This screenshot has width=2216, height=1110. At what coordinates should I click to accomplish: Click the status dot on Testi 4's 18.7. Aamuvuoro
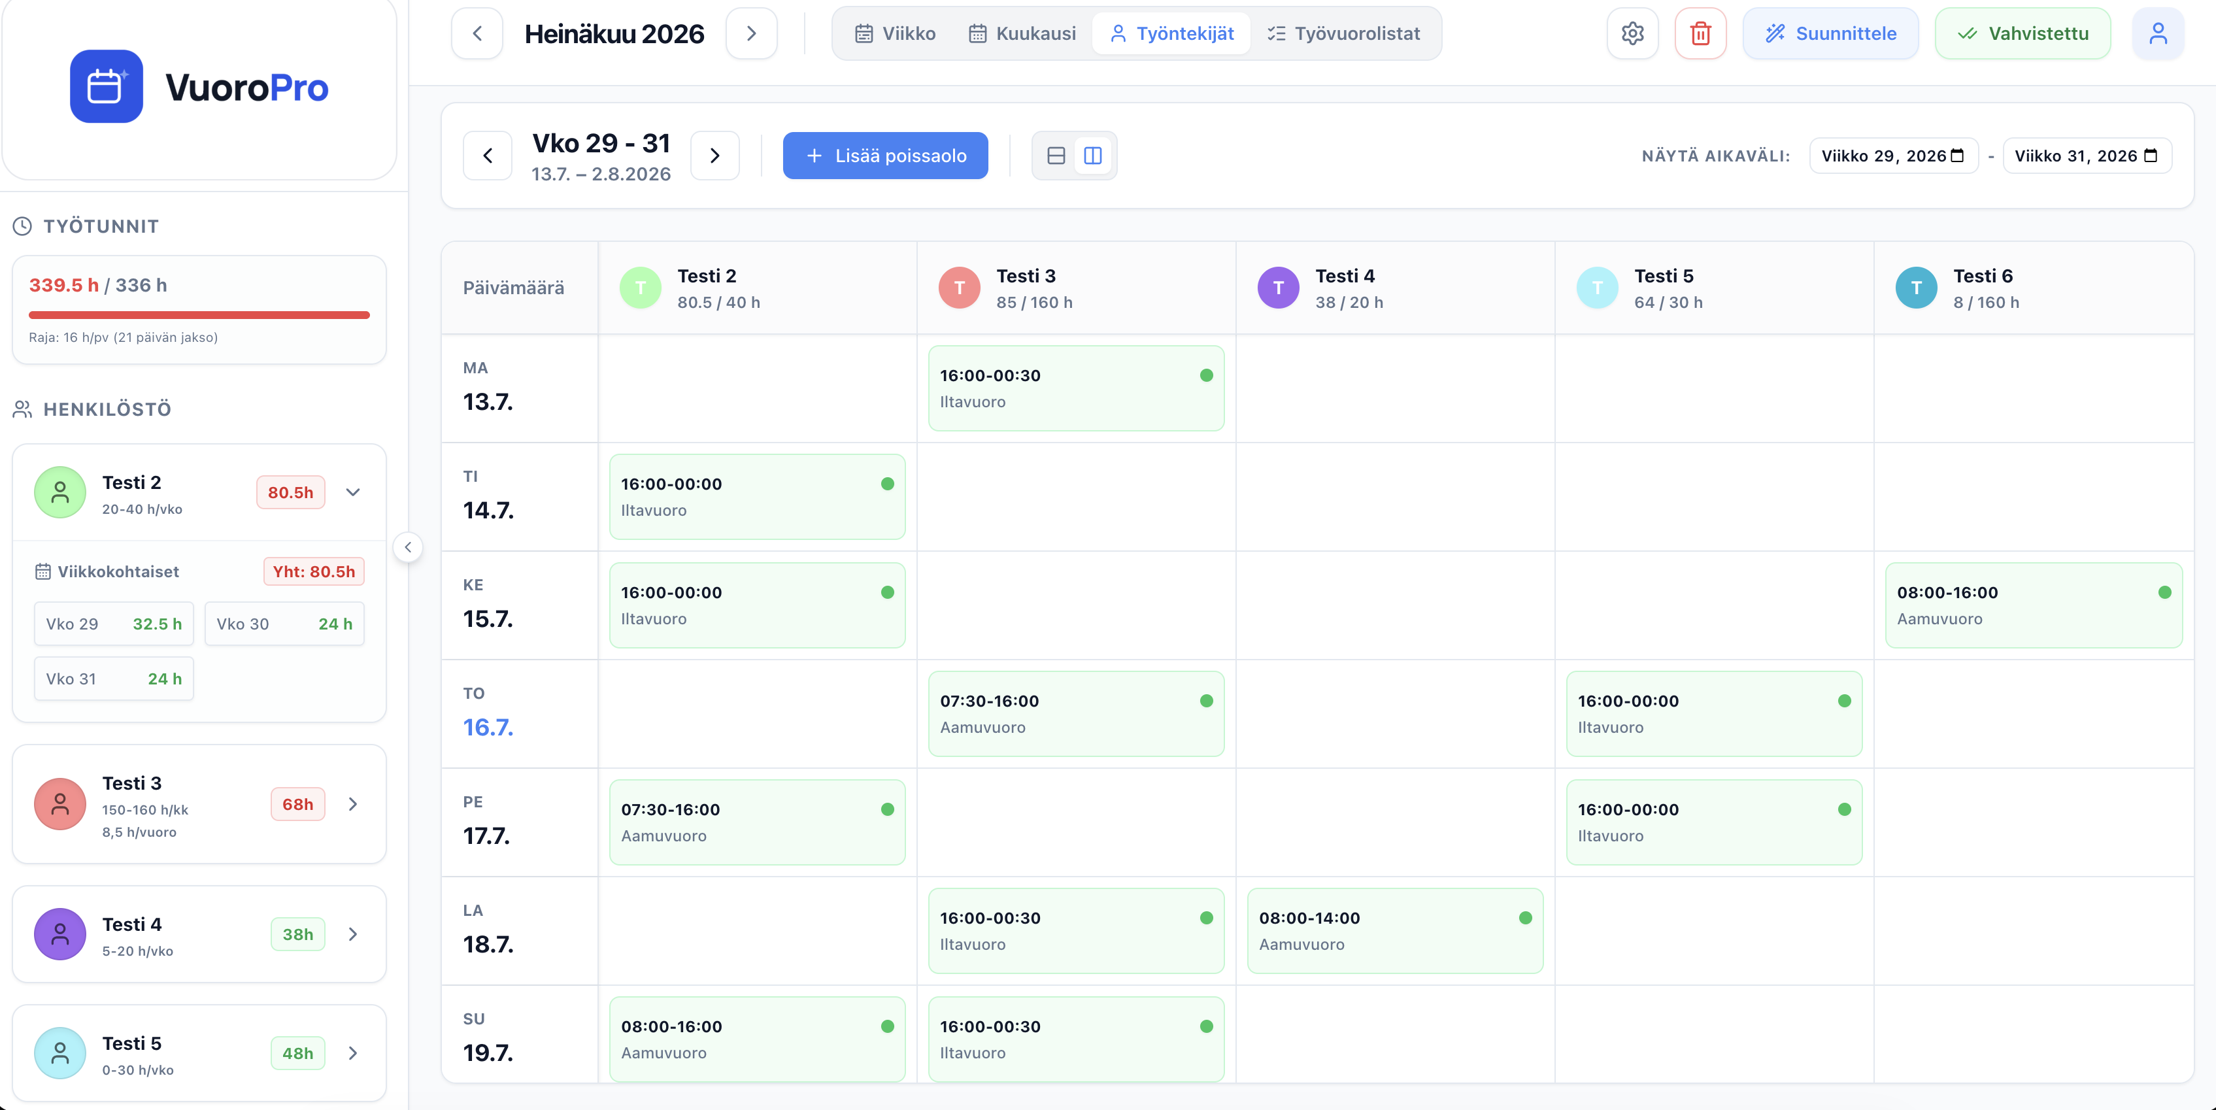pyautogui.click(x=1525, y=918)
